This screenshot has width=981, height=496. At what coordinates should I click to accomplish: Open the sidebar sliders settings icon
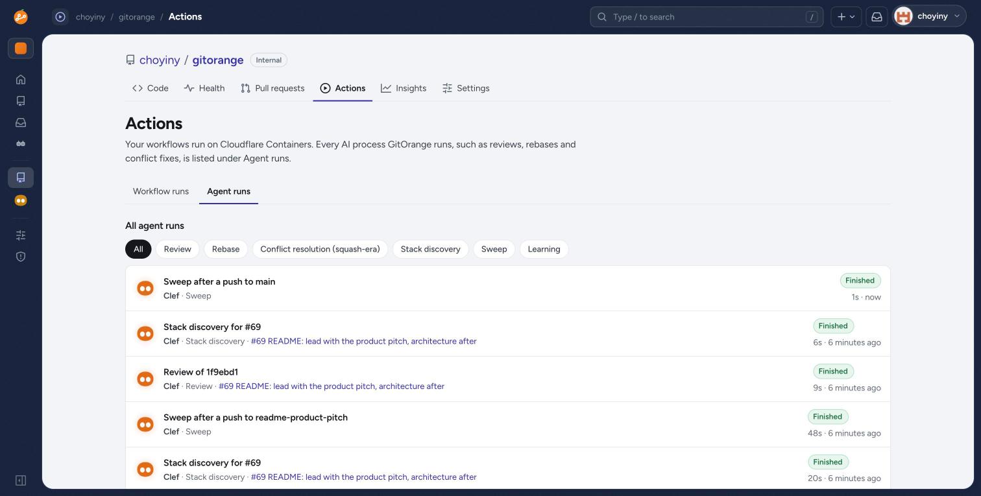(x=21, y=235)
